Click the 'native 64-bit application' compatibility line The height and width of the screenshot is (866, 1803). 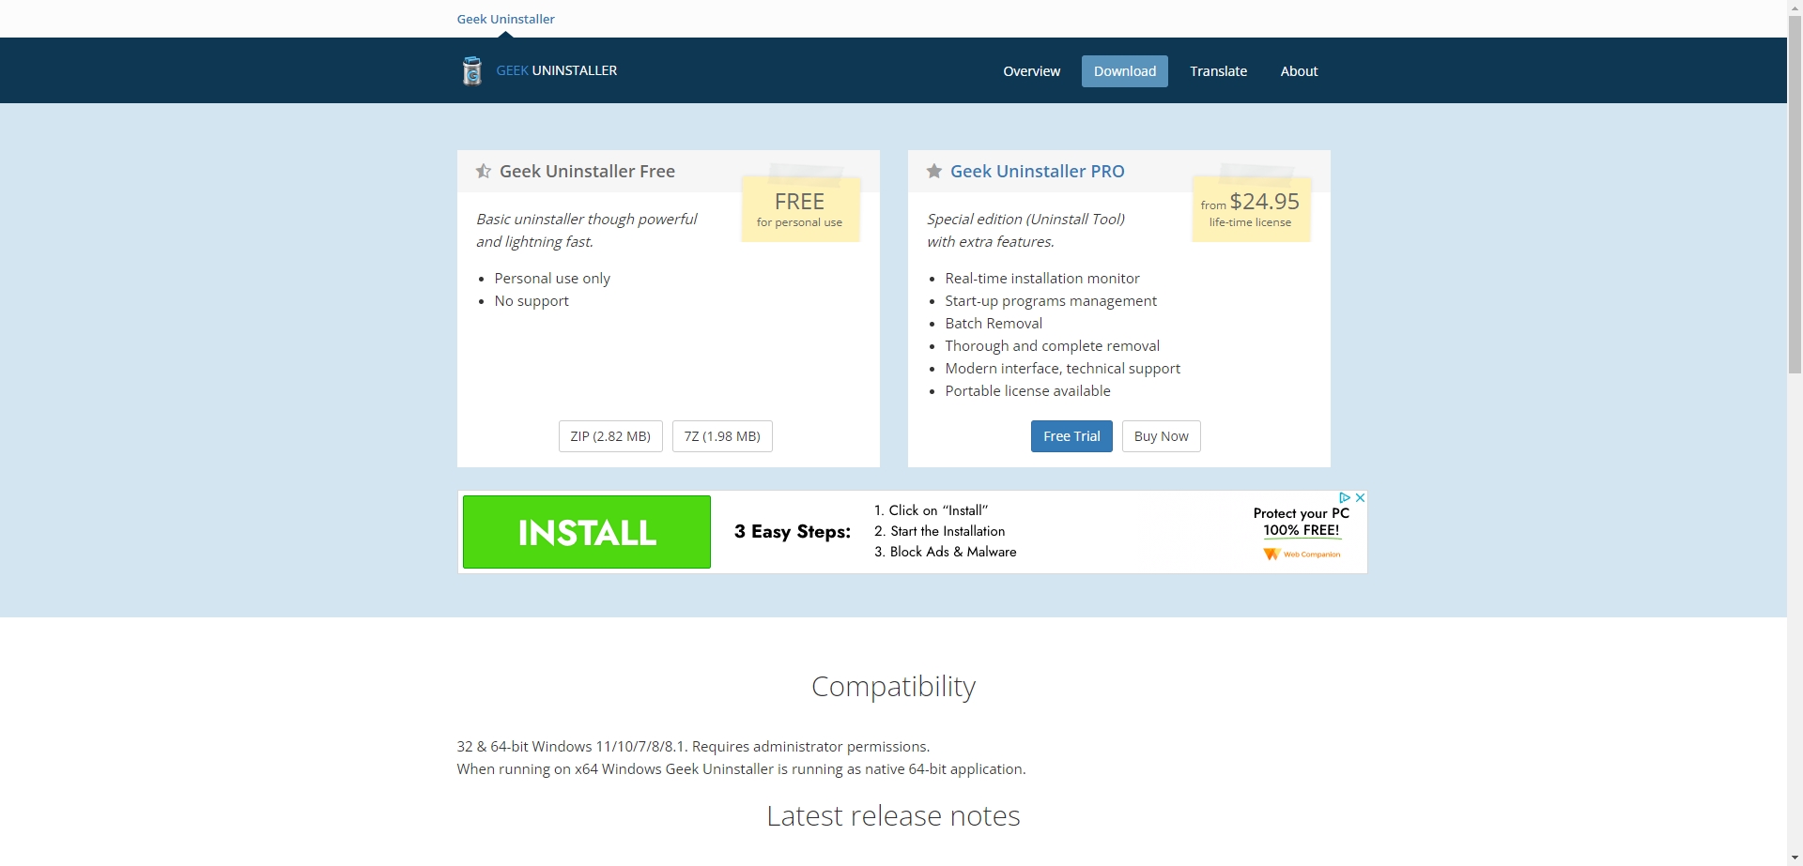[x=741, y=769]
